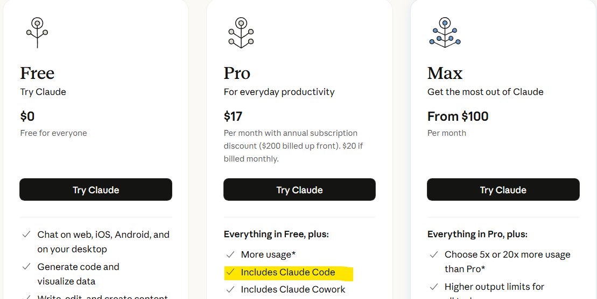Click the "$17" Pro price
The image size is (597, 299).
(233, 116)
